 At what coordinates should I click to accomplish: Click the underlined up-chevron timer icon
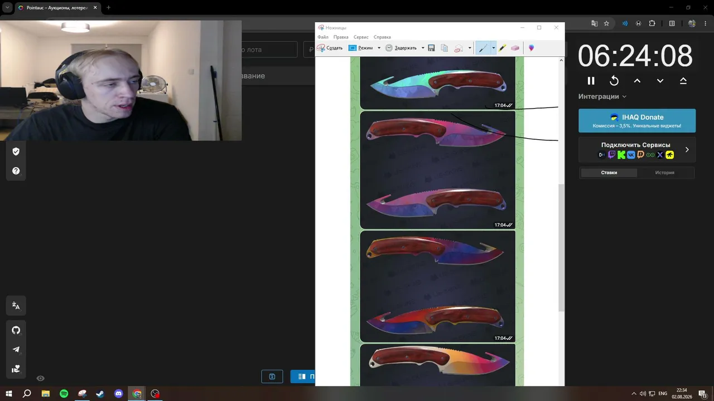coord(683,81)
